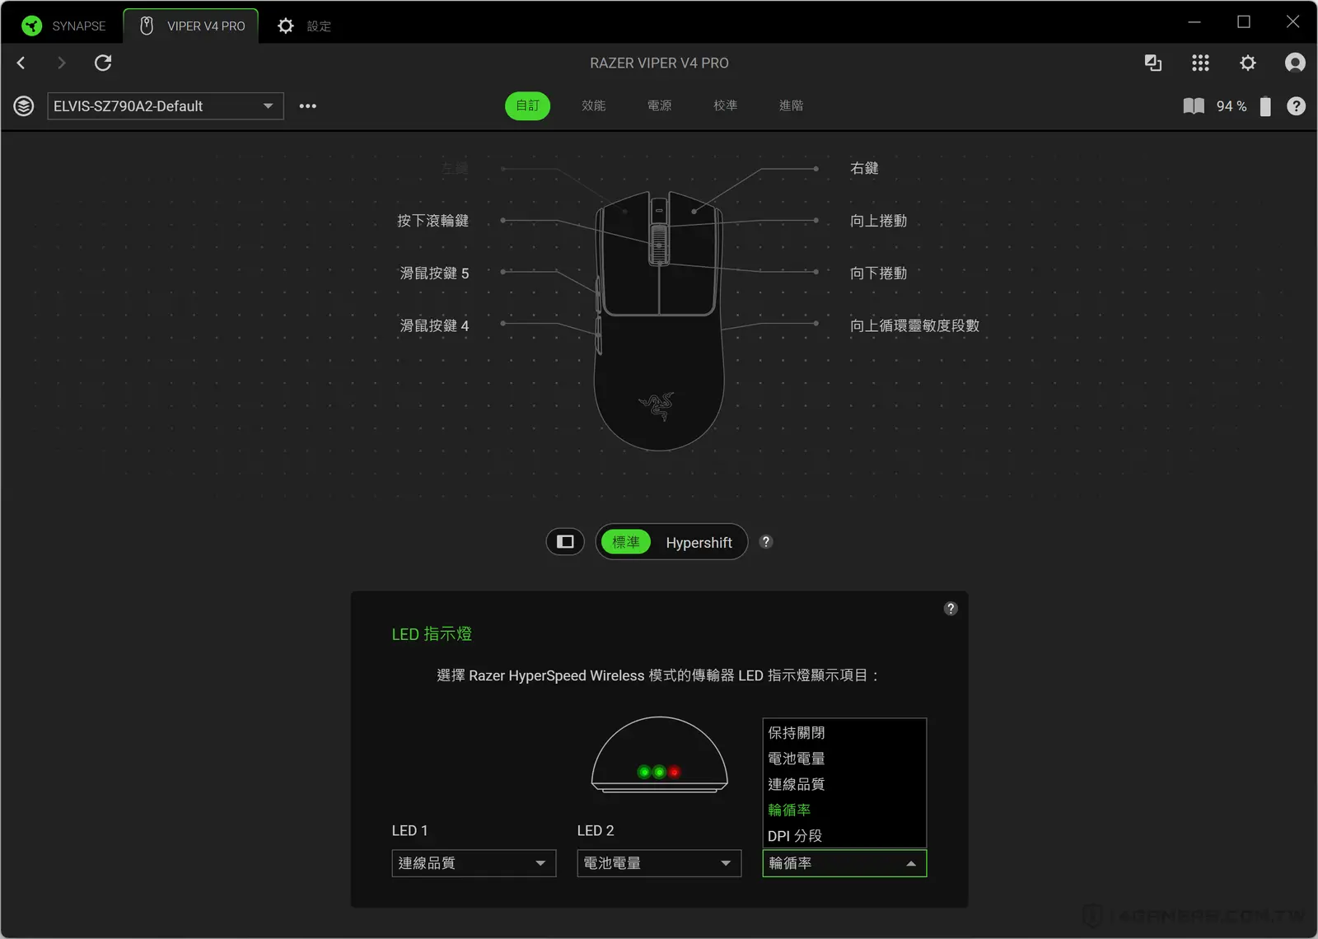1318x939 pixels.
Task: Select the 向上循環靈敏度段數 assignment
Action: click(914, 326)
